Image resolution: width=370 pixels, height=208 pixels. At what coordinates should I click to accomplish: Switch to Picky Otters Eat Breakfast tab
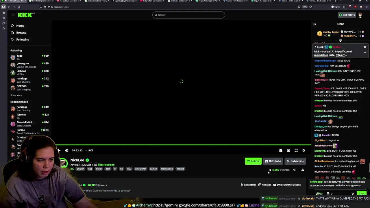click(x=153, y=1)
